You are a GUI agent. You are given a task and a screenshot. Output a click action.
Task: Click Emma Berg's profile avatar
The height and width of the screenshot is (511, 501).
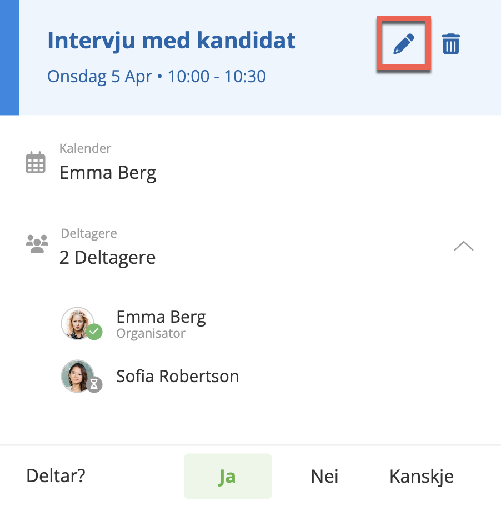click(x=76, y=322)
